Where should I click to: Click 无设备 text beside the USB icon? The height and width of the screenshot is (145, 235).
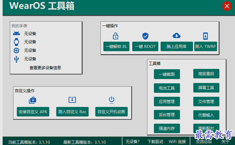click(30, 59)
